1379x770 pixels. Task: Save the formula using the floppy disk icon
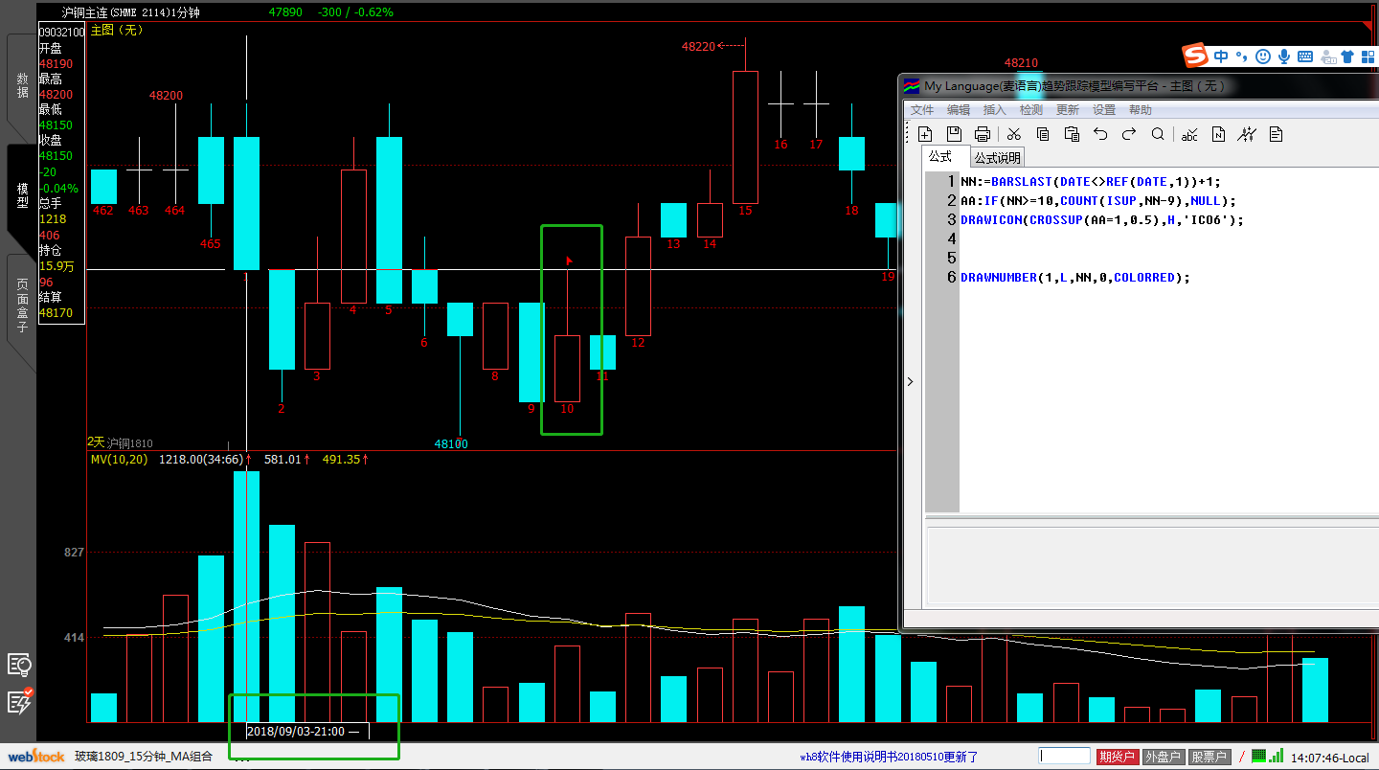954,134
